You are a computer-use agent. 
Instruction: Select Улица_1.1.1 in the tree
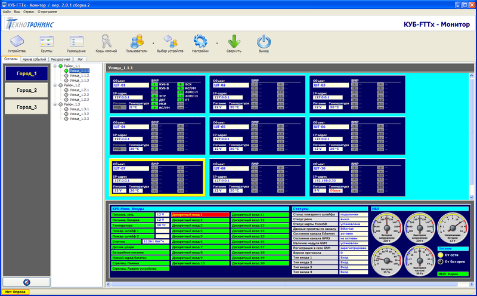tap(79, 70)
